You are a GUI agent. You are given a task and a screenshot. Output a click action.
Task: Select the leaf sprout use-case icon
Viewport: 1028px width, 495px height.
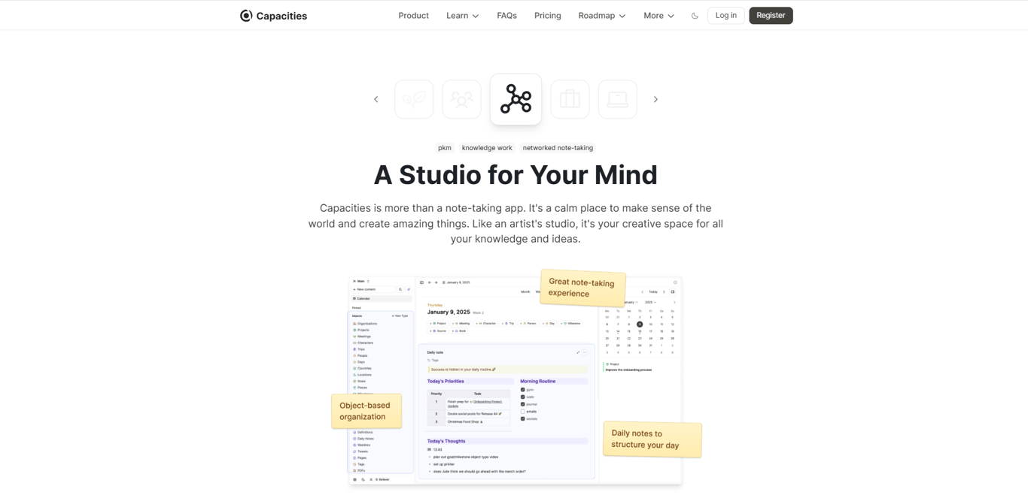tap(414, 99)
